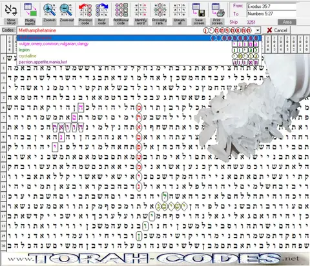Click the Skip value 3251
The height and width of the screenshot is (266, 310).
pyautogui.click(x=251, y=22)
